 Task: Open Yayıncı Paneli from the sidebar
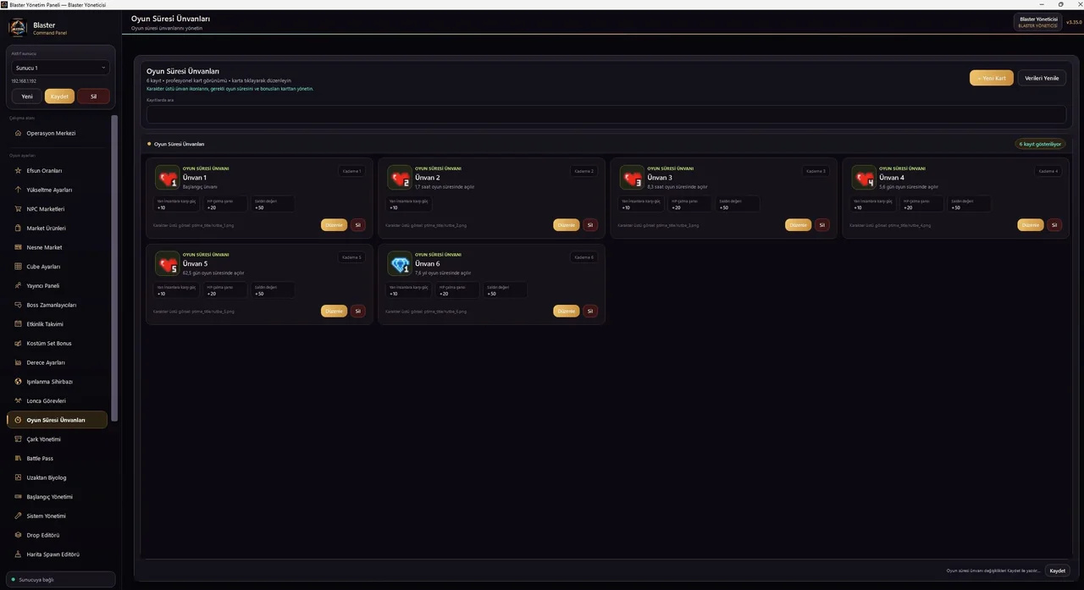tap(58, 285)
